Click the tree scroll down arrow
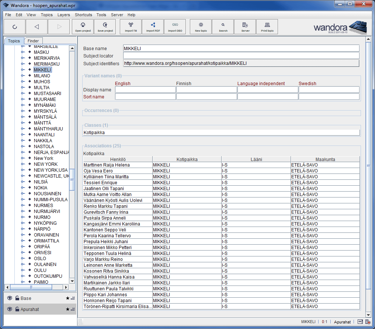Screen dimensions: 375x329 [72, 281]
